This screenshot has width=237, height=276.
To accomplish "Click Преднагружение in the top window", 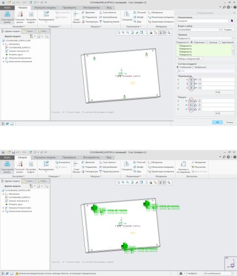I will click(109, 22).
